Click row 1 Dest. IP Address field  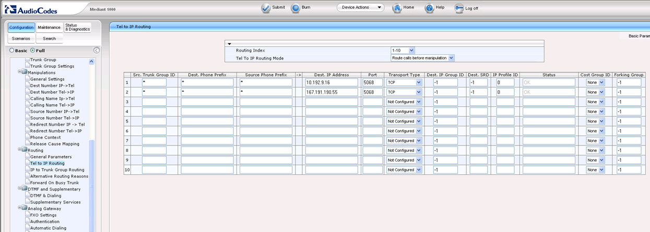[x=332, y=82]
